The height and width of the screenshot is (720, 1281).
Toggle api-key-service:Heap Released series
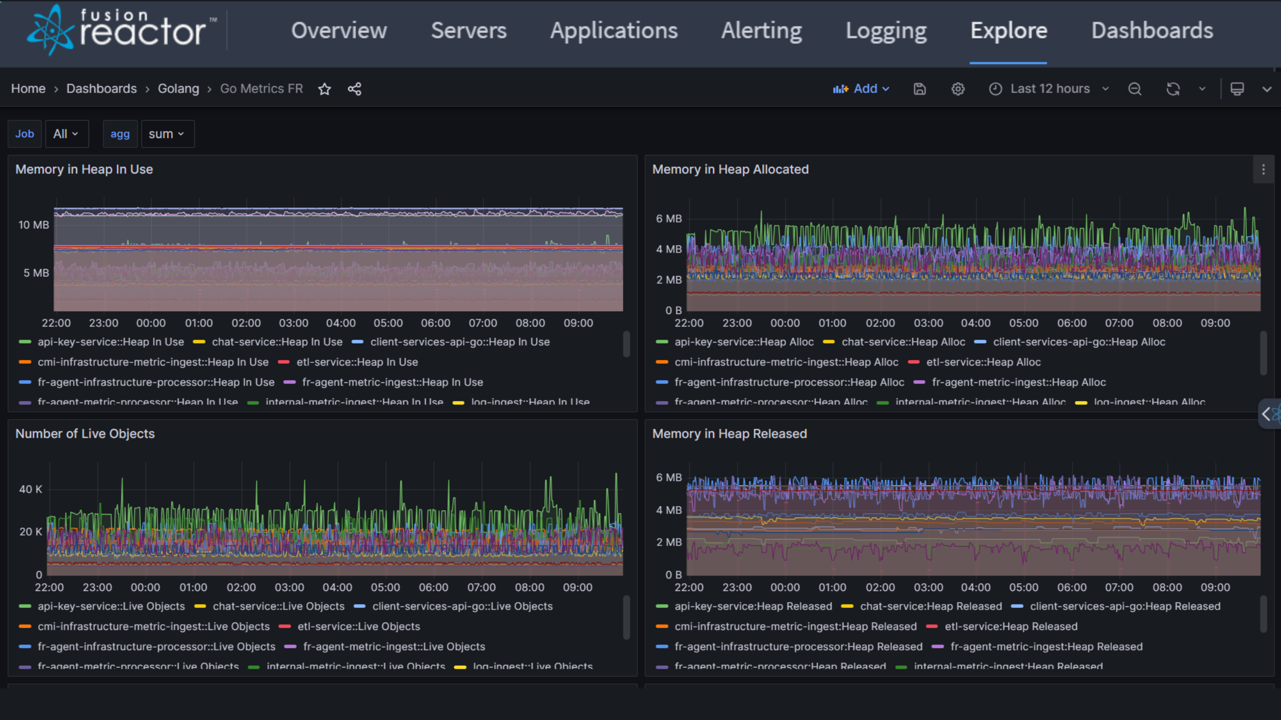[x=754, y=606]
